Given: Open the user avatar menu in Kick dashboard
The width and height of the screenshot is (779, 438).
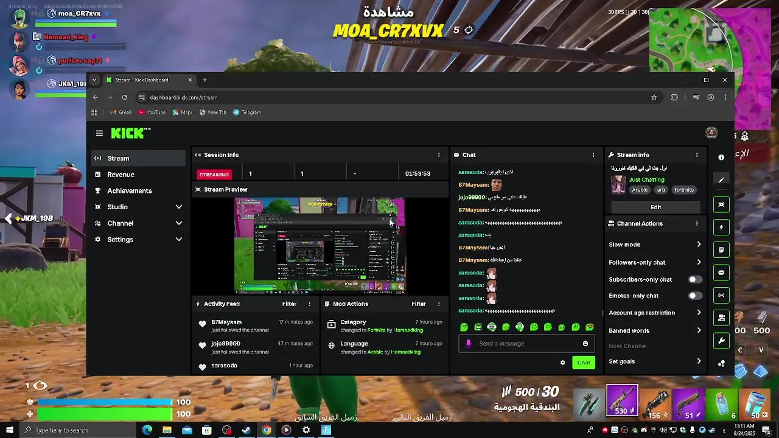Looking at the screenshot, I should 711,133.
